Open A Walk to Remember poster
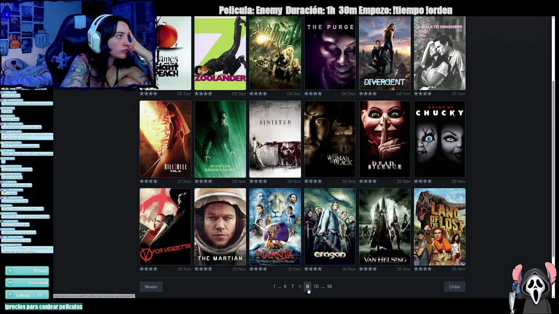 (x=440, y=53)
